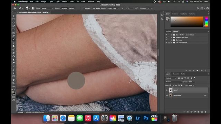Expand the Shortcuts action set
This screenshot has height=124, width=221.
coord(172,40)
